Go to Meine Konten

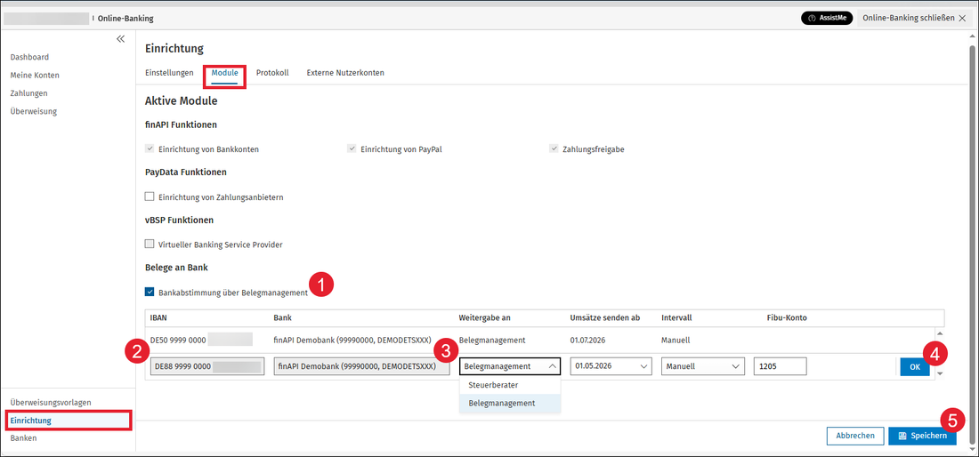click(35, 75)
